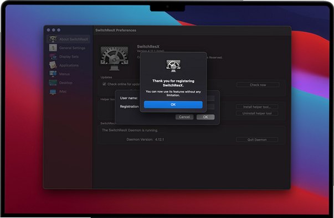Click the Quit Daemon button
334x218 pixels.
point(257,140)
